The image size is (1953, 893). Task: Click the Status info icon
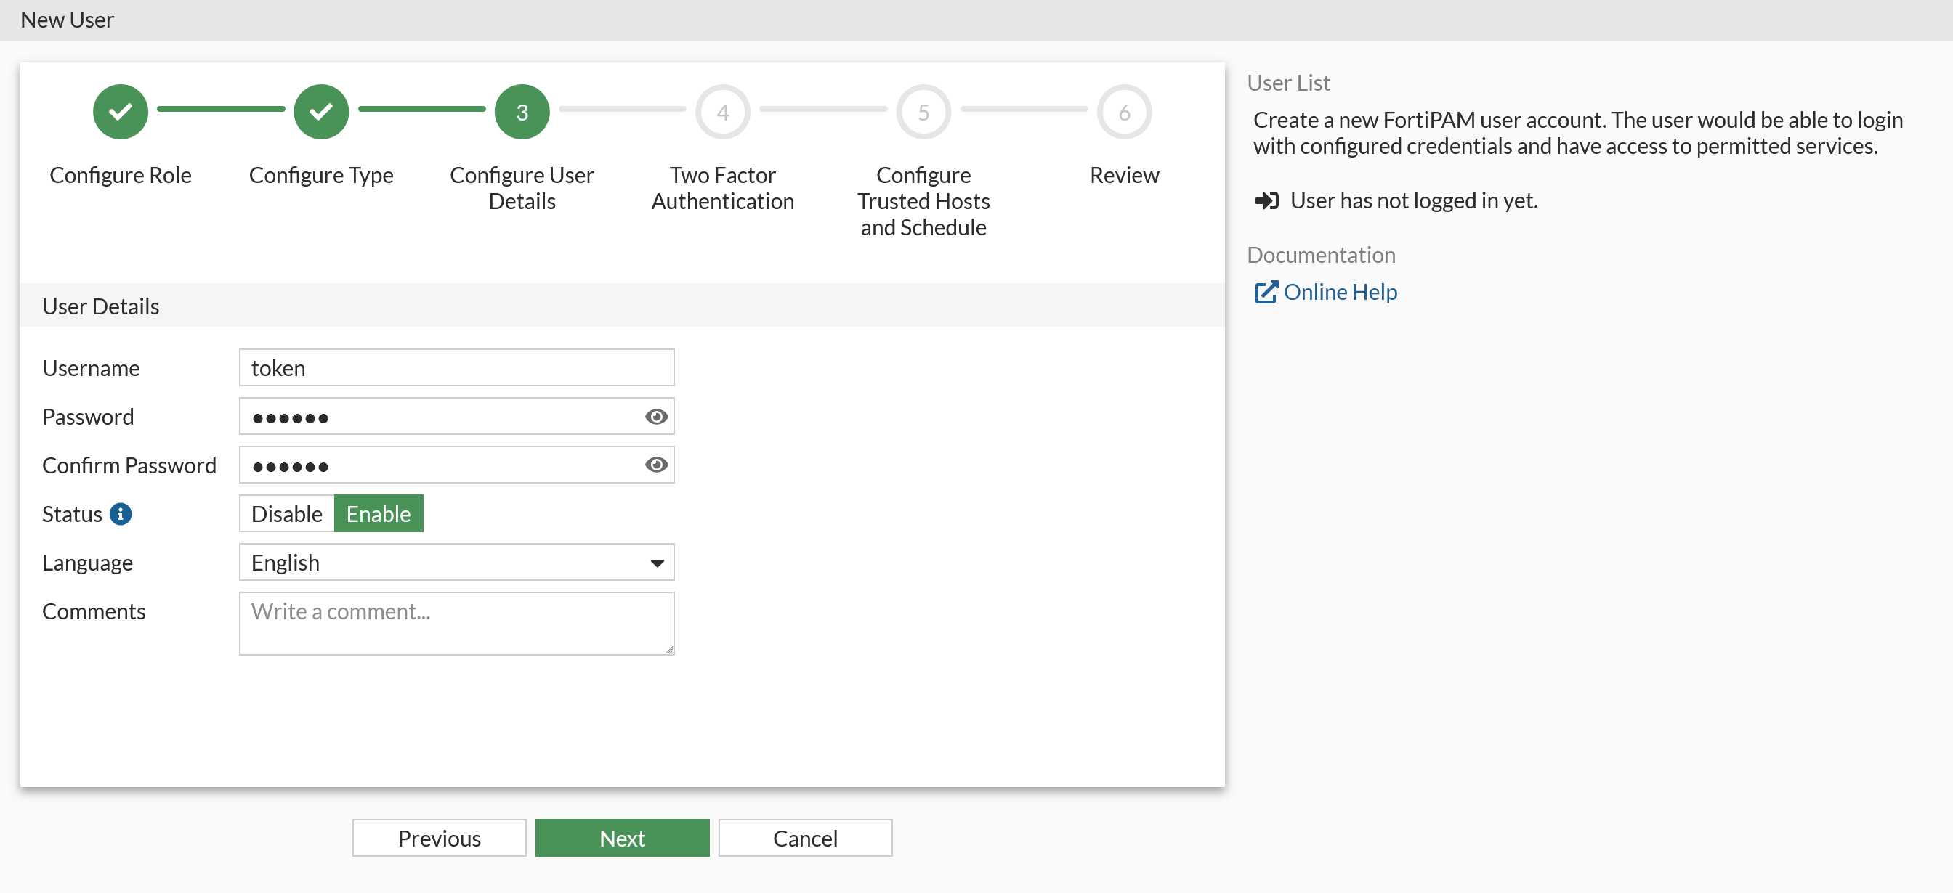point(121,513)
